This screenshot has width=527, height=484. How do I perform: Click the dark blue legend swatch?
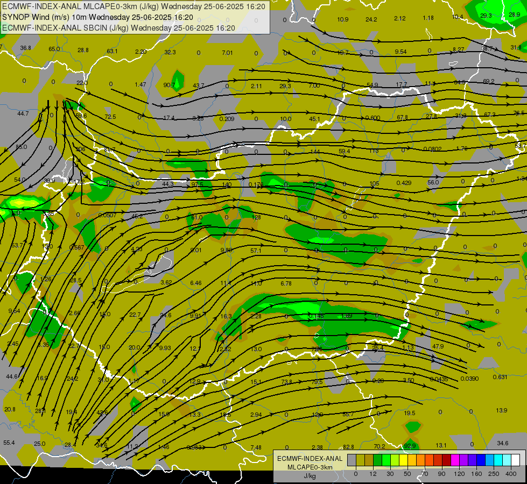tap(481, 460)
